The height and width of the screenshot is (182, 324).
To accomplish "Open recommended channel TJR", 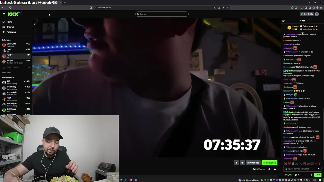I will click(16, 82).
